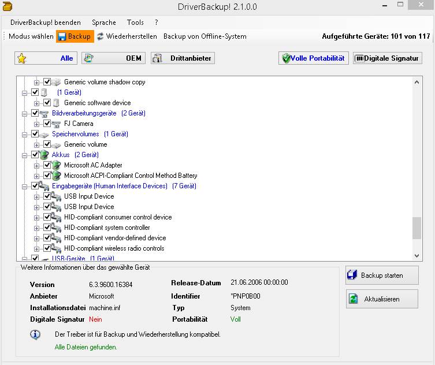Click the info icon beside compatibility message
Screen dimensions: 435x365
coord(35,334)
